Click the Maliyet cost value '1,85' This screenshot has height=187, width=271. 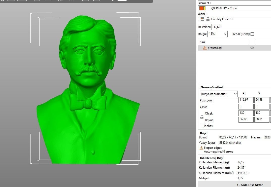point(240,178)
